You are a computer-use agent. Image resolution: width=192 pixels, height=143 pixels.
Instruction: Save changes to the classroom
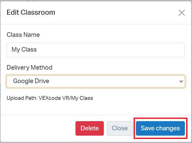pos(160,128)
